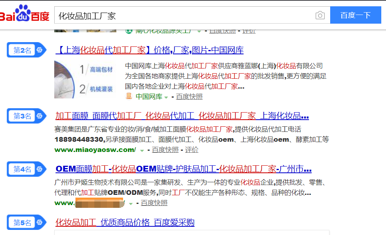This screenshot has height=235, width=386.
Task: Open the 化妆品加工 百度爱采购 result title
Action: click(x=125, y=222)
